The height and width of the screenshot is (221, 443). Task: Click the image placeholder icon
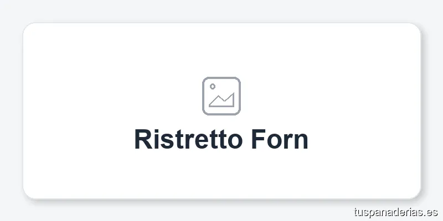221,96
